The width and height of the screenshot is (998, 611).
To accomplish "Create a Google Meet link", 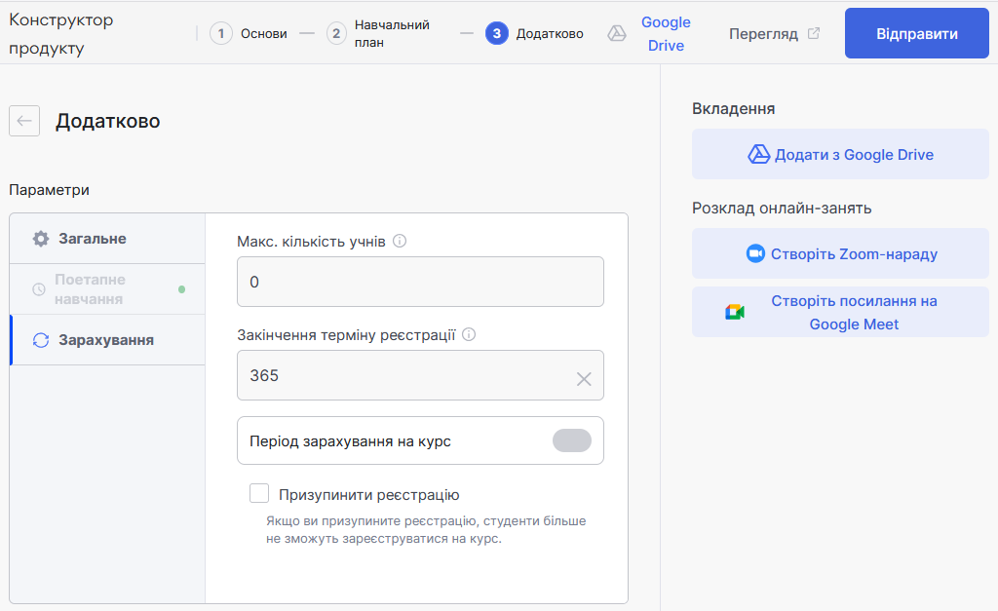I will pyautogui.click(x=840, y=312).
